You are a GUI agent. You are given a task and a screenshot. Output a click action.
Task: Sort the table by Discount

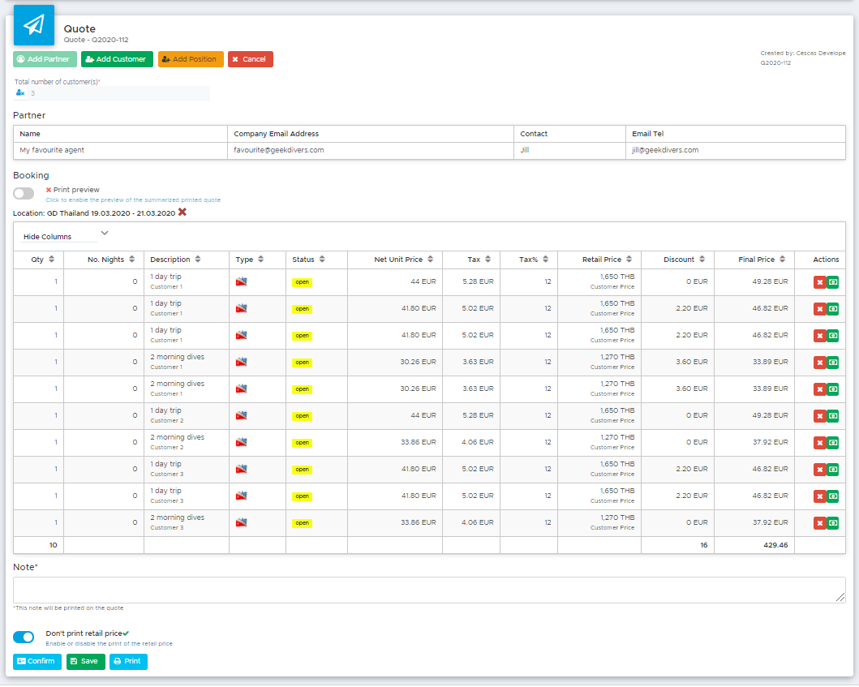point(702,259)
